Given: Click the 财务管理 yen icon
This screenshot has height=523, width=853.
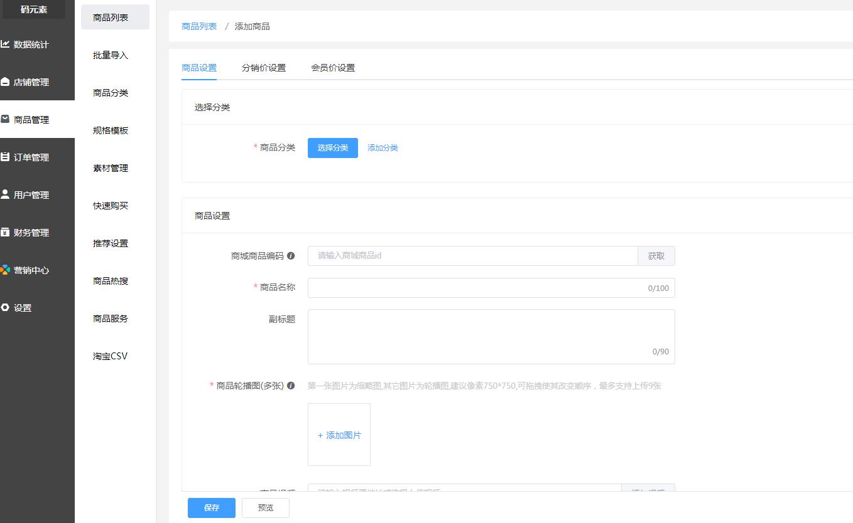Looking at the screenshot, I should click(x=5, y=233).
